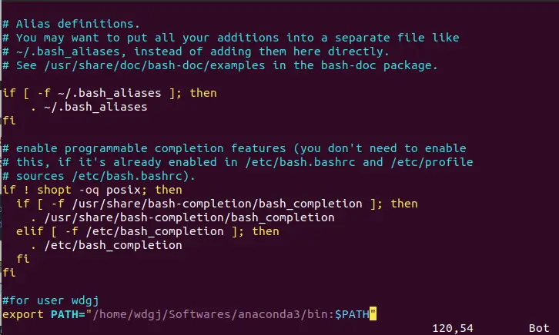Click the '$PATH' variable in the string
Screen dimensions: 559x335
click(x=352, y=314)
